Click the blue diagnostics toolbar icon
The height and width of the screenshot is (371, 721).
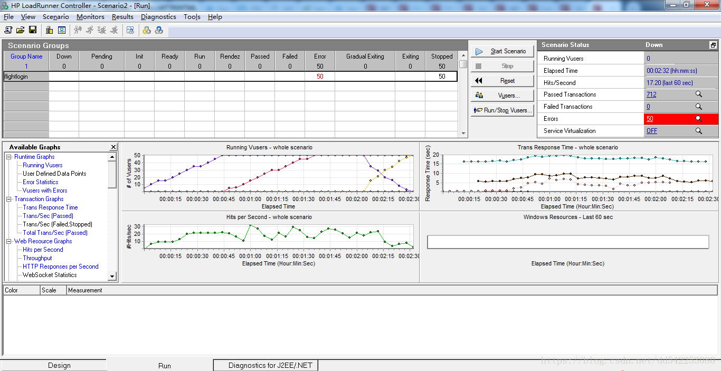tap(159, 30)
